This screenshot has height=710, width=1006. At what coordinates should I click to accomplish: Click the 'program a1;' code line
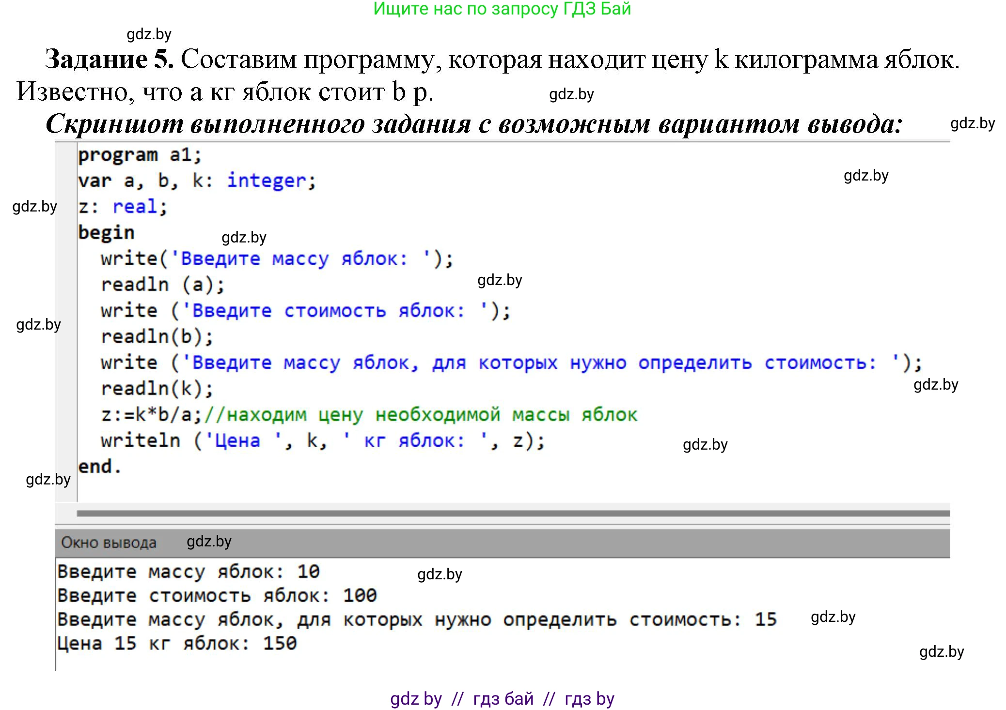pyautogui.click(x=140, y=155)
